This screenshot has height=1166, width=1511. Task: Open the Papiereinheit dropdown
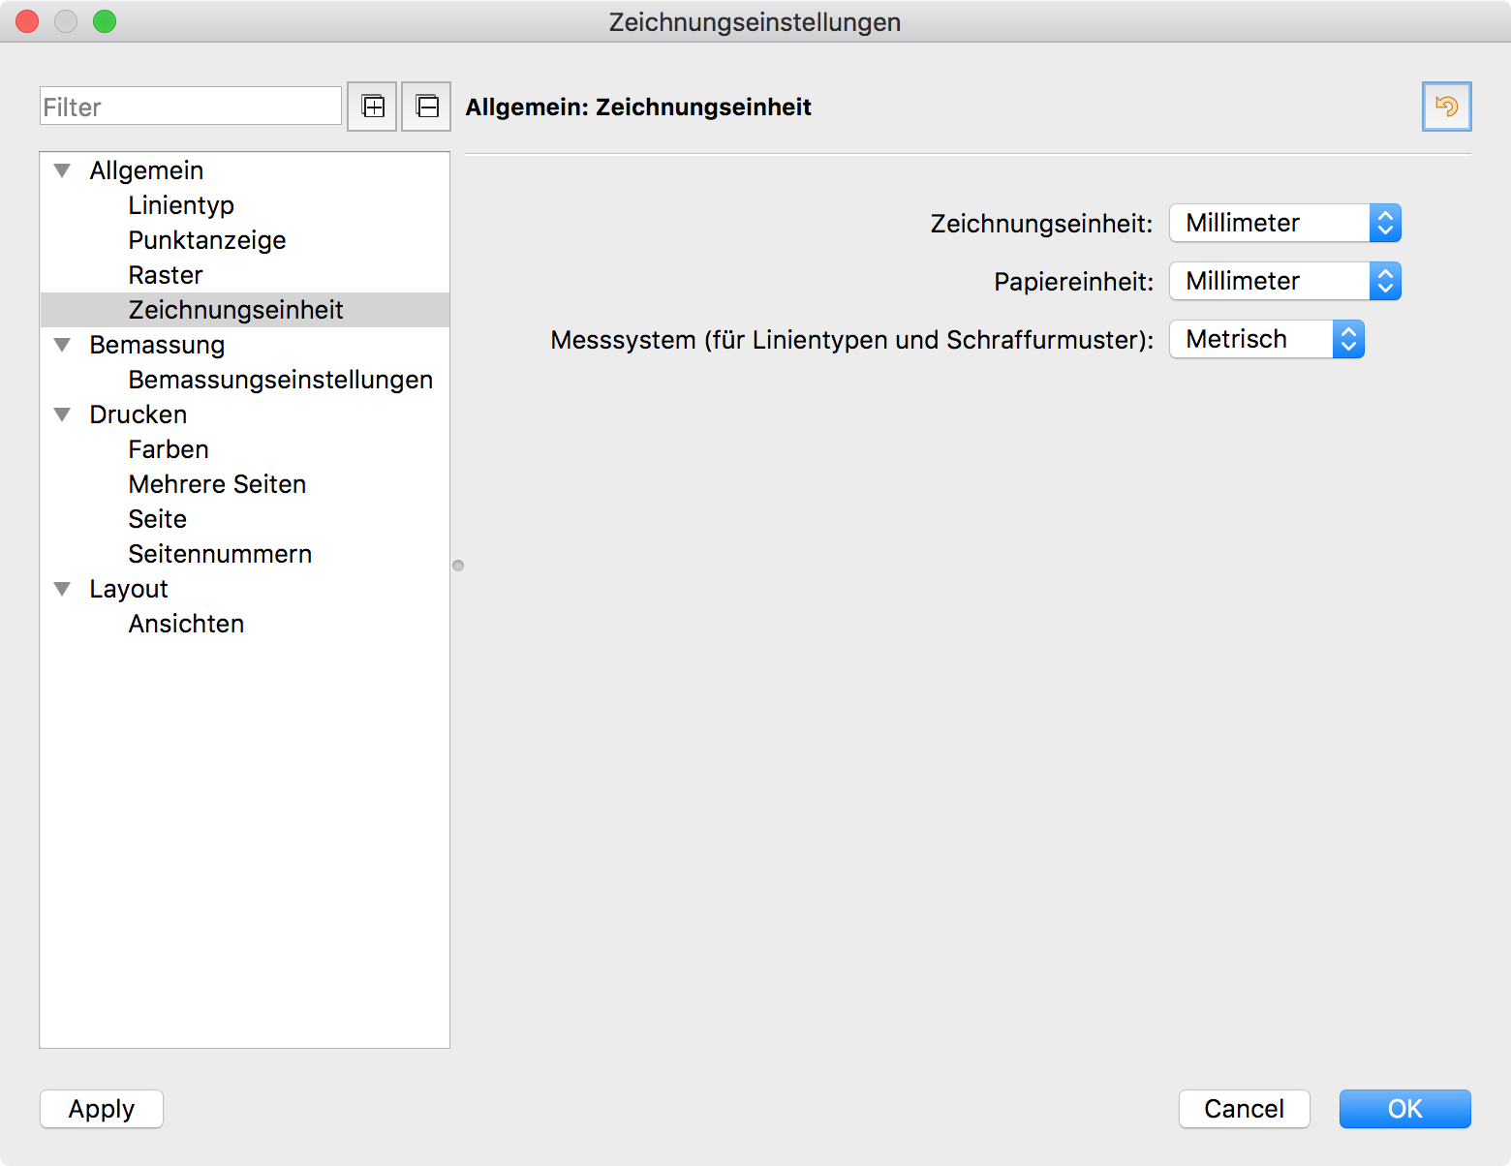1284,282
